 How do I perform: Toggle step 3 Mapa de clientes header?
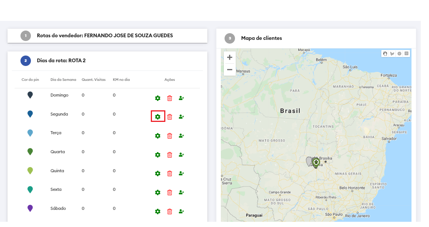pyautogui.click(x=261, y=38)
